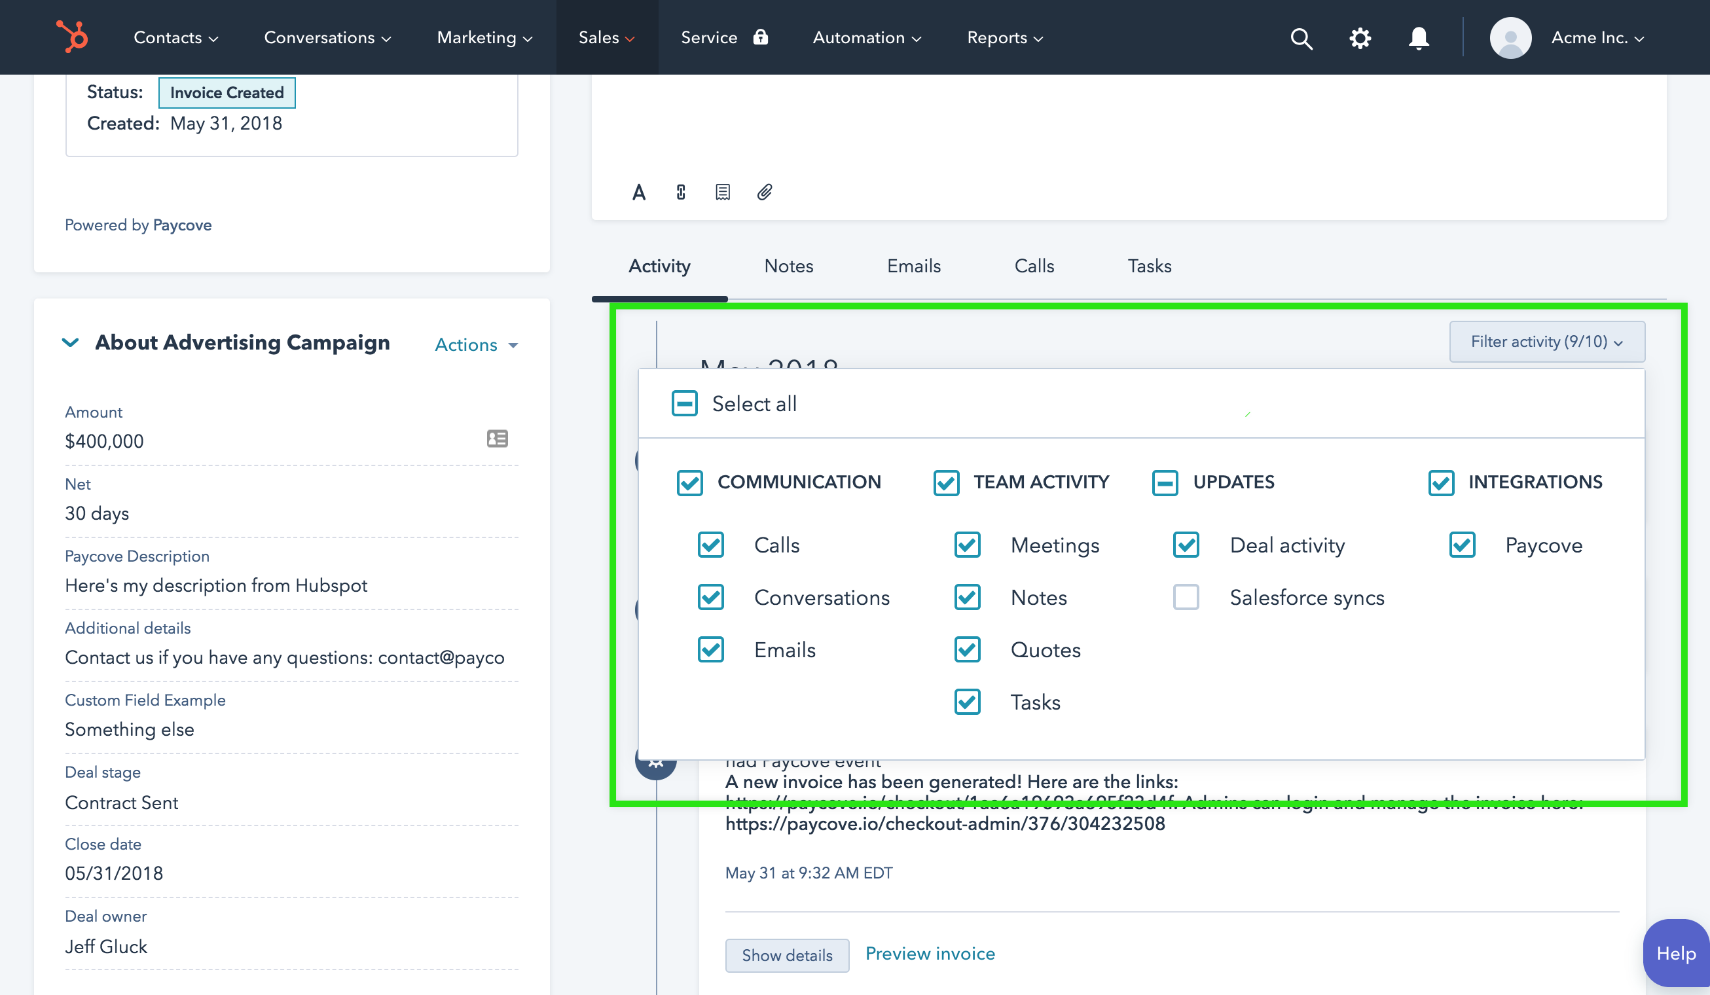The height and width of the screenshot is (995, 1710).
Task: Click the May 31 at 9:32 AM timestamp
Action: pos(809,873)
